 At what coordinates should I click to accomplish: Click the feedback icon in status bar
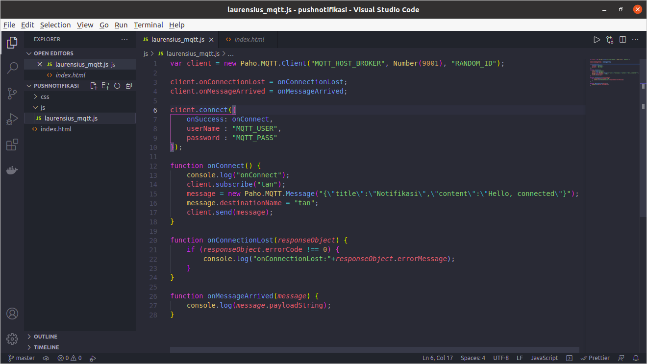point(622,358)
